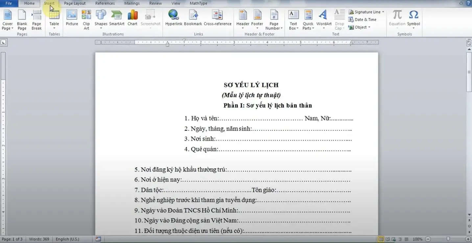This screenshot has height=243, width=472.
Task: Open the Table insert dropdown
Action: [54, 20]
